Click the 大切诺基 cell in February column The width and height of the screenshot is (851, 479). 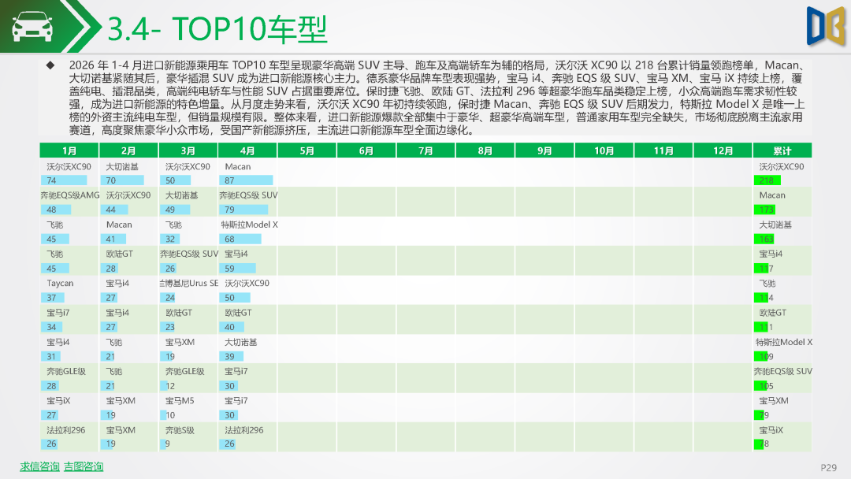tap(122, 166)
